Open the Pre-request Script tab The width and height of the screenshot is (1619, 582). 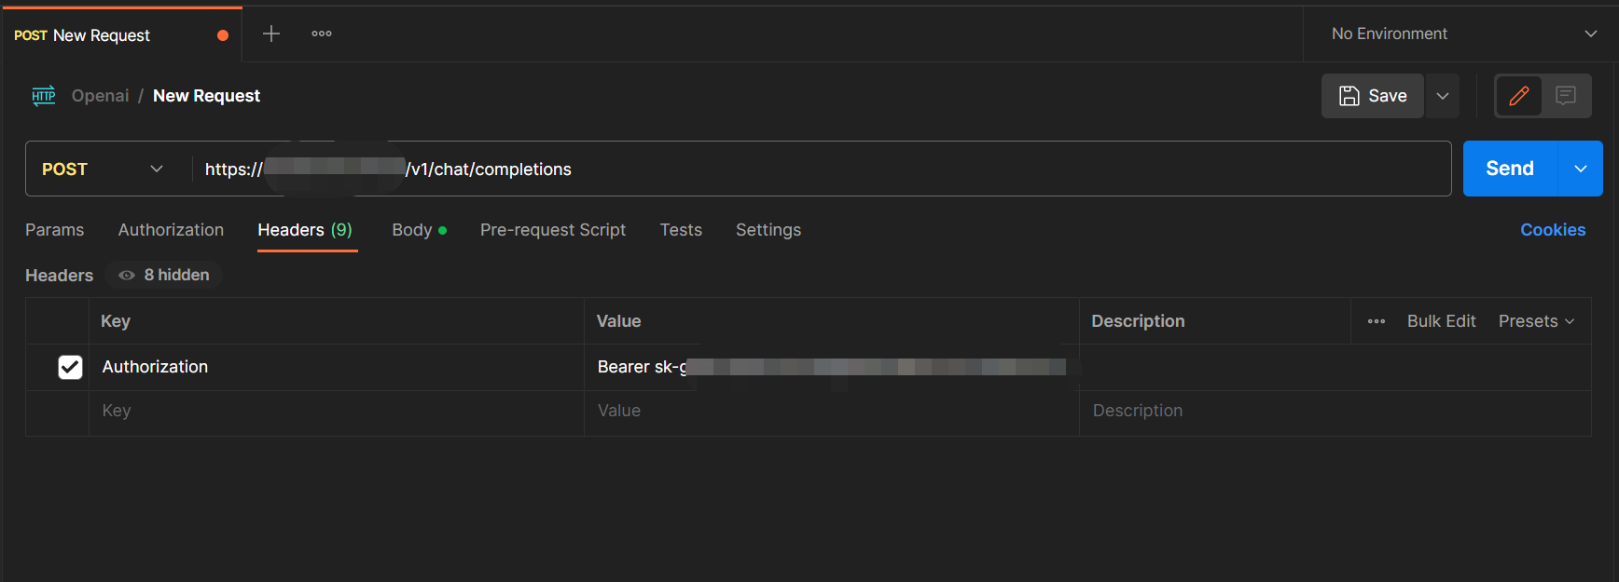(x=553, y=230)
